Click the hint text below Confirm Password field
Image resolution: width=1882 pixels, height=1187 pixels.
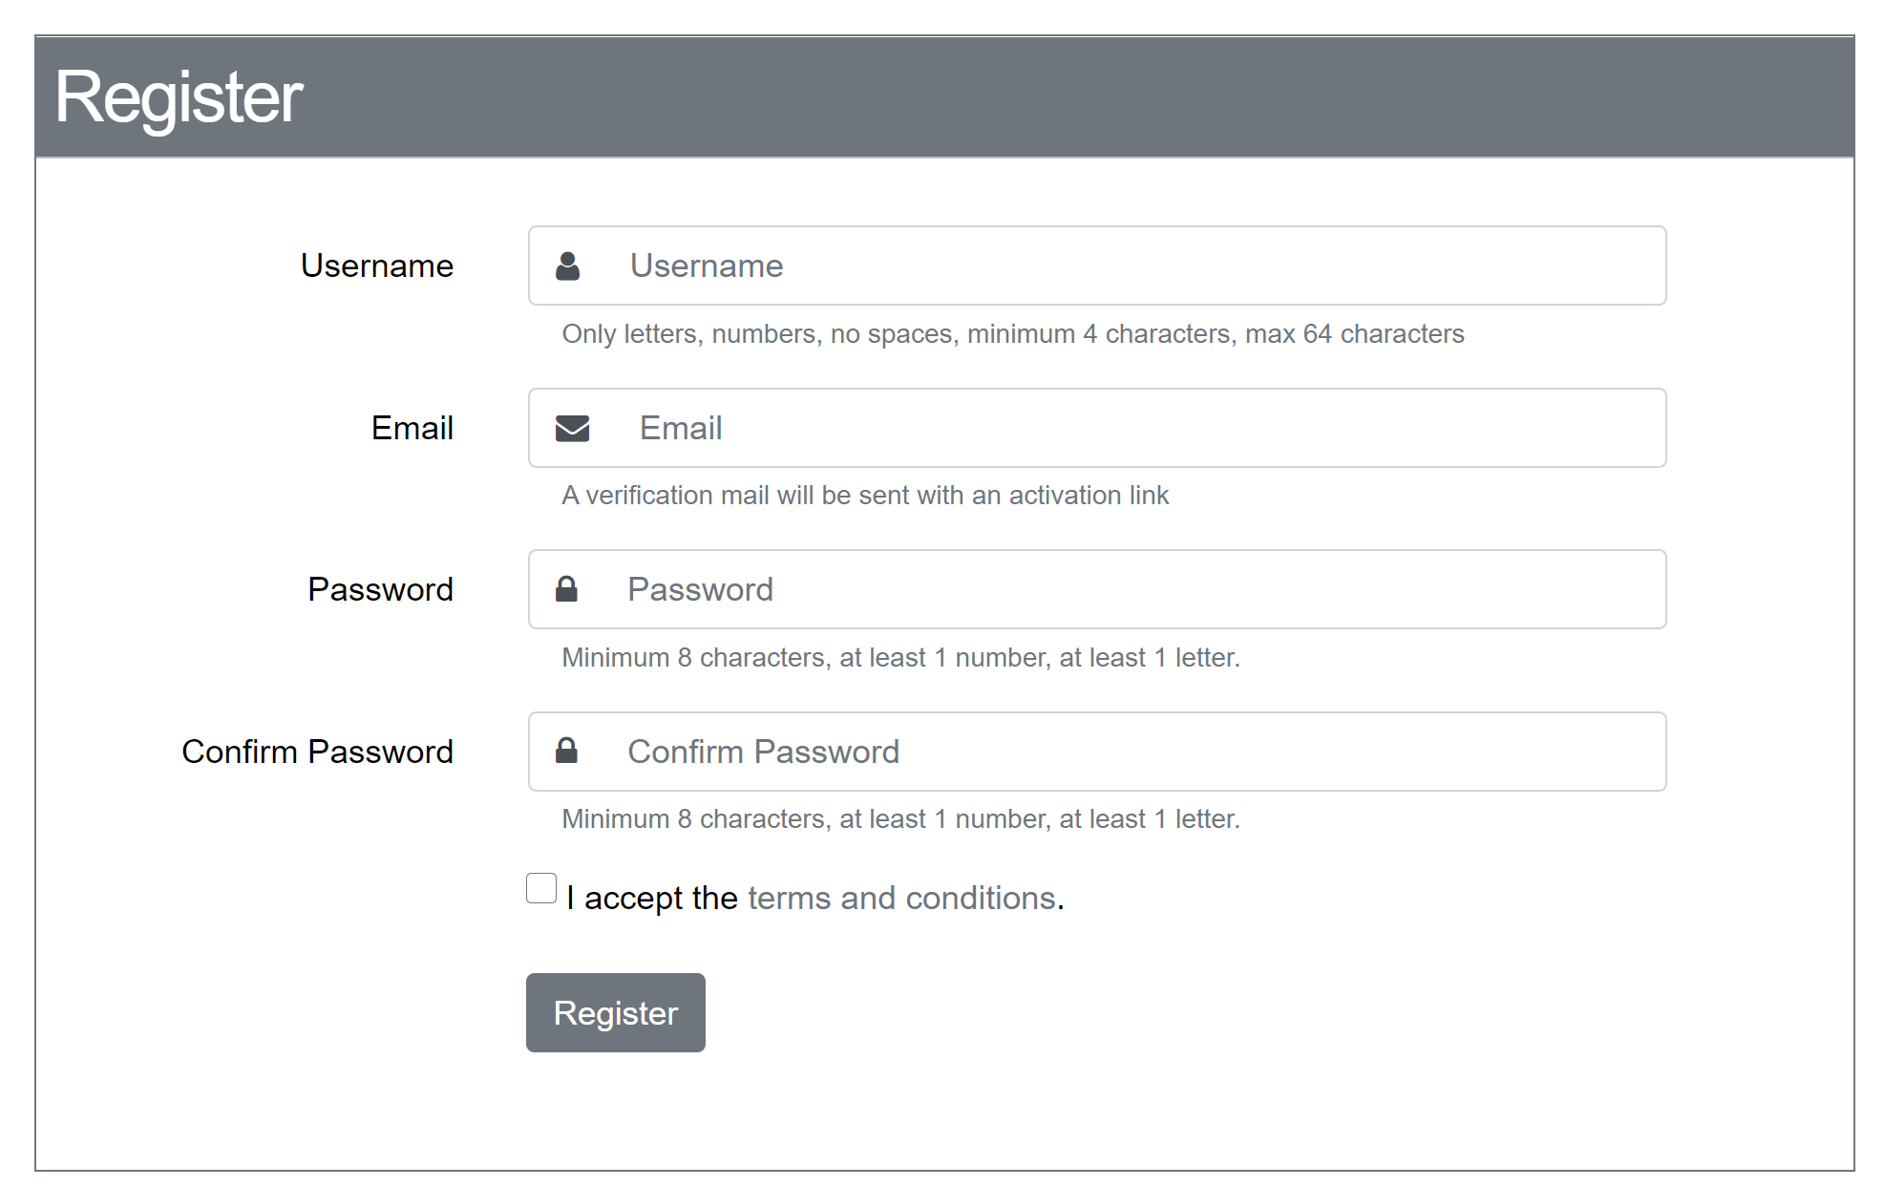[x=899, y=819]
